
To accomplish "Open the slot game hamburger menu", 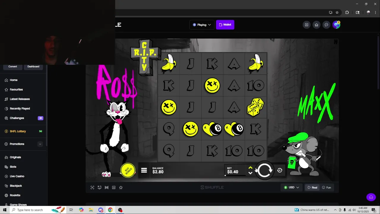I will pos(144,170).
